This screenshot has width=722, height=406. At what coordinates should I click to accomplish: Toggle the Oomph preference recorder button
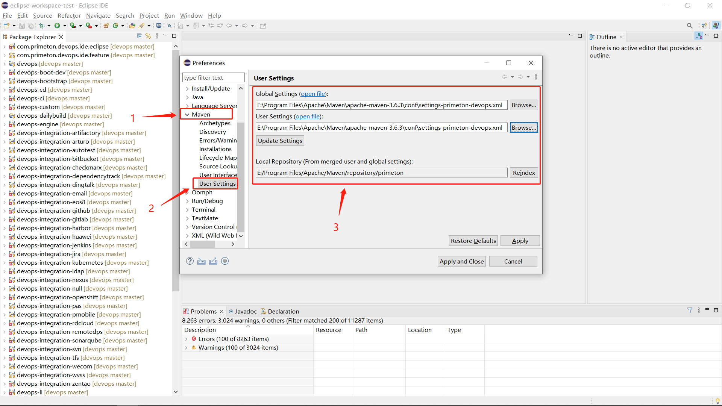(x=225, y=261)
